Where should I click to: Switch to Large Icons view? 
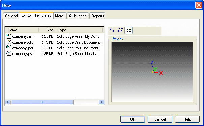pyautogui.click(x=112, y=30)
